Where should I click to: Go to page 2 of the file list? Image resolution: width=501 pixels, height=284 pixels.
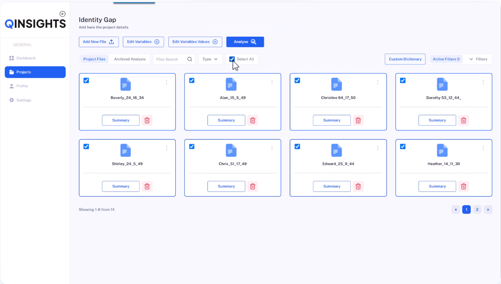click(x=477, y=209)
